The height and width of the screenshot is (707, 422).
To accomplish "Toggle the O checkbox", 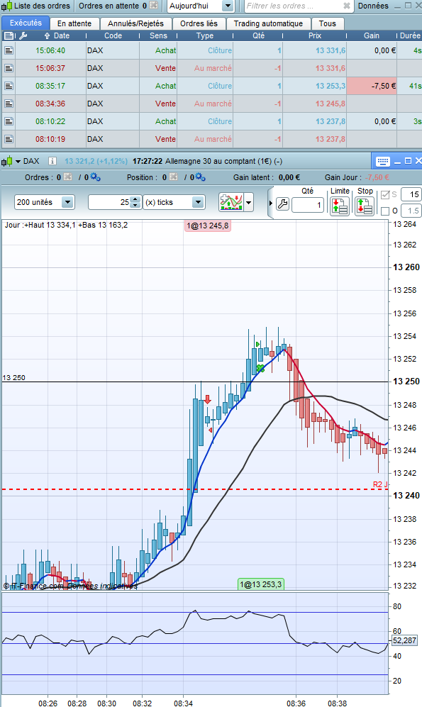I will click(x=385, y=211).
